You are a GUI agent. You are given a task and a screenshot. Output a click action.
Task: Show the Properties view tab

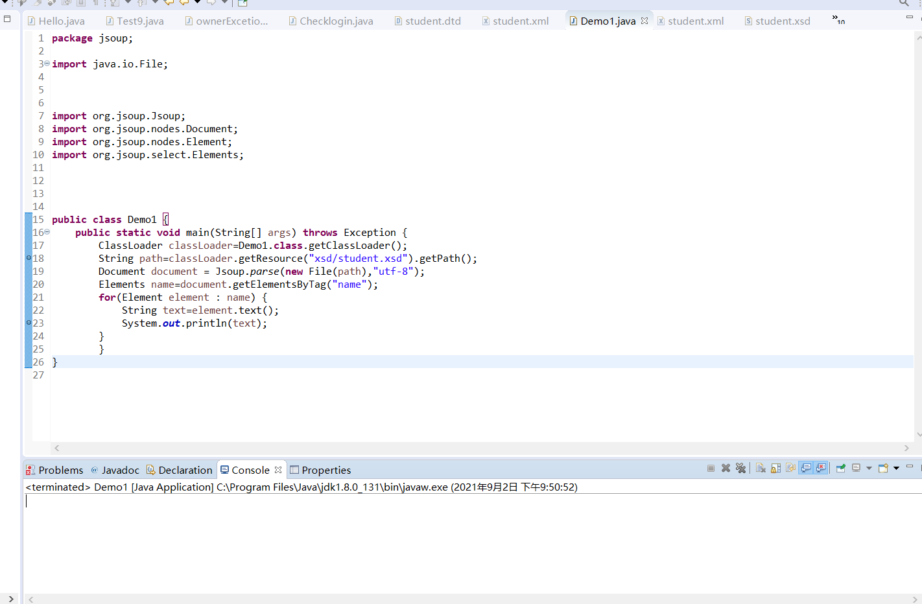[320, 470]
